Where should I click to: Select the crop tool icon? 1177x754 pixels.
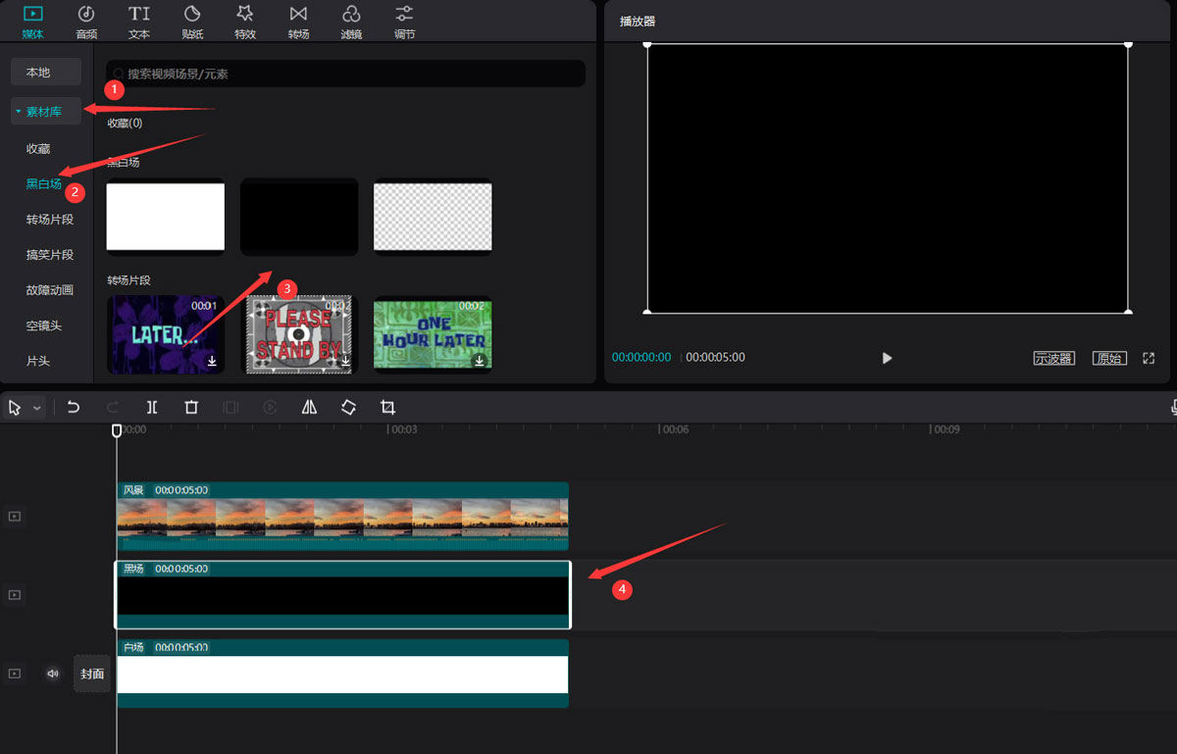click(x=387, y=407)
